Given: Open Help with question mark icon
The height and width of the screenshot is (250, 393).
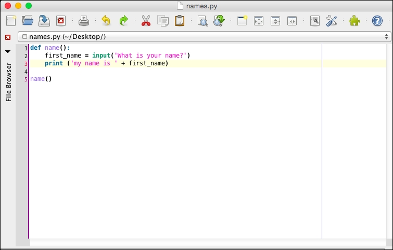Looking at the screenshot, I should click(377, 21).
